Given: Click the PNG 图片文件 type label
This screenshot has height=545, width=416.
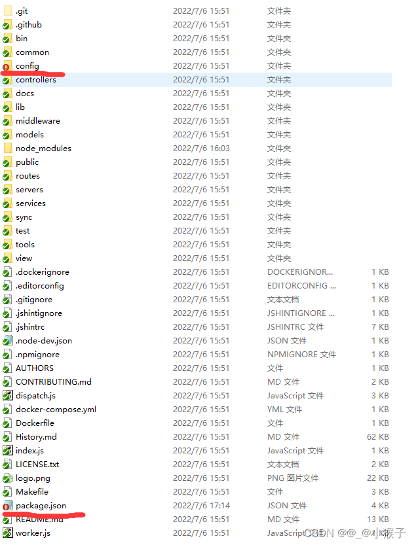Looking at the screenshot, I should tap(293, 478).
